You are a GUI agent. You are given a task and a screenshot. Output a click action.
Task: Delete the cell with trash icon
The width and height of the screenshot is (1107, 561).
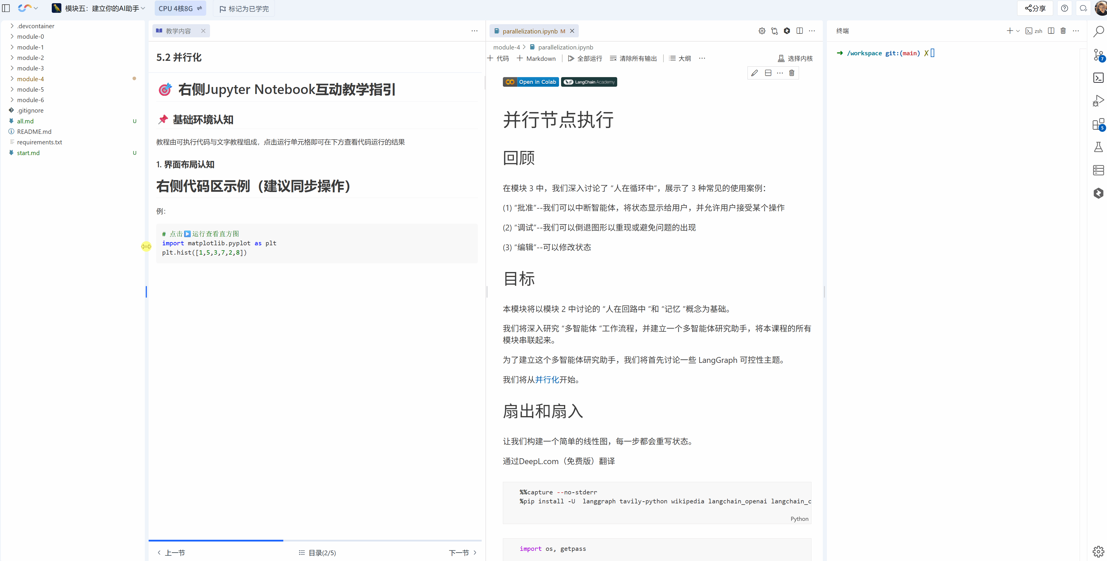tap(792, 73)
